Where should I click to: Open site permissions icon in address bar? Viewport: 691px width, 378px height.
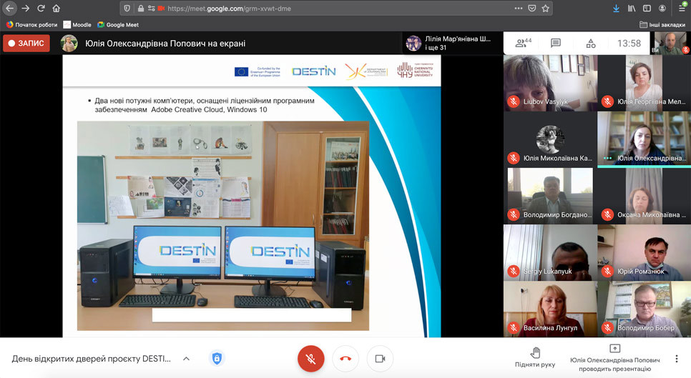[151, 9]
